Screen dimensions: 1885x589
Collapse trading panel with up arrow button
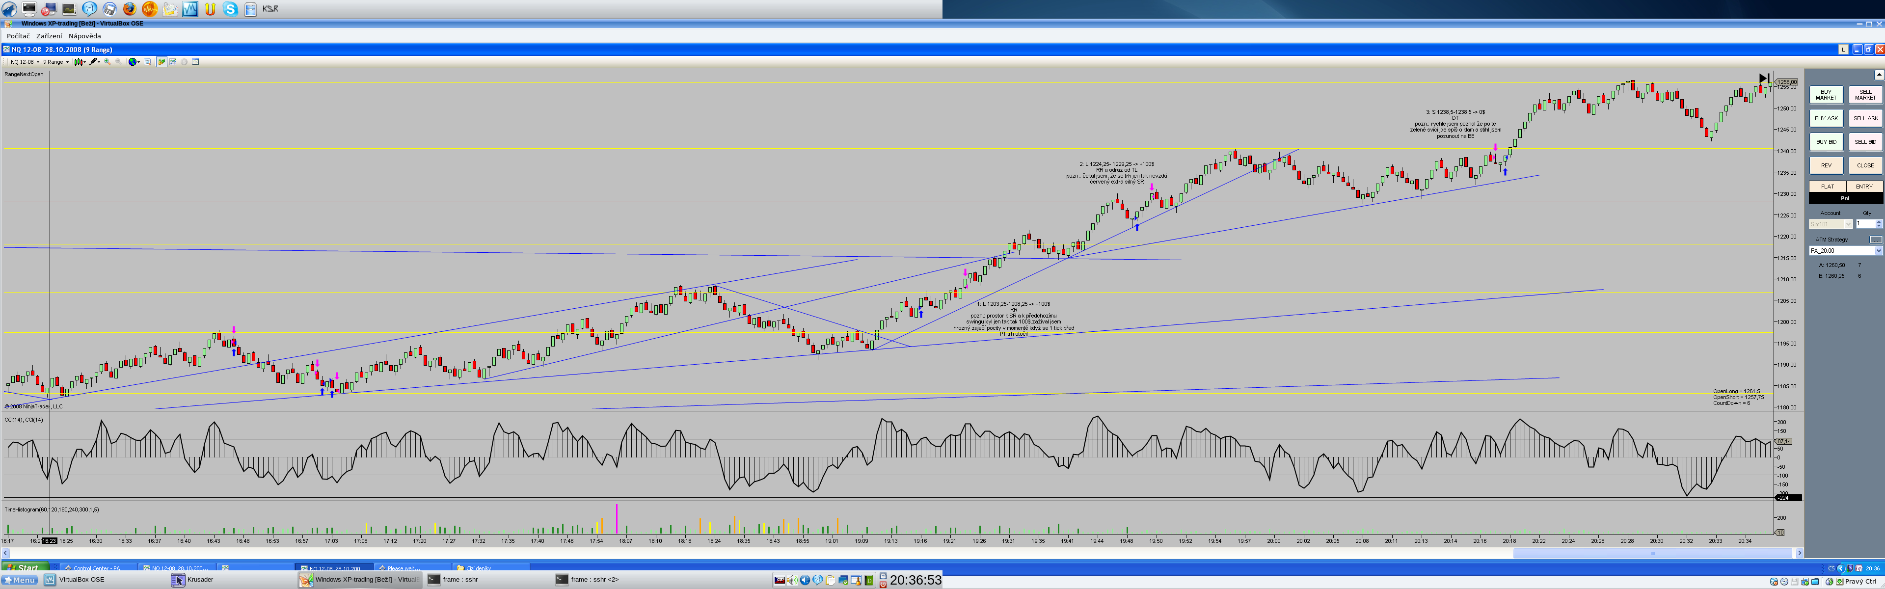pyautogui.click(x=1879, y=75)
